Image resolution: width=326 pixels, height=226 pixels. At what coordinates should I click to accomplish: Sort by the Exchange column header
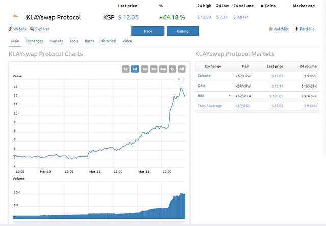click(x=213, y=66)
